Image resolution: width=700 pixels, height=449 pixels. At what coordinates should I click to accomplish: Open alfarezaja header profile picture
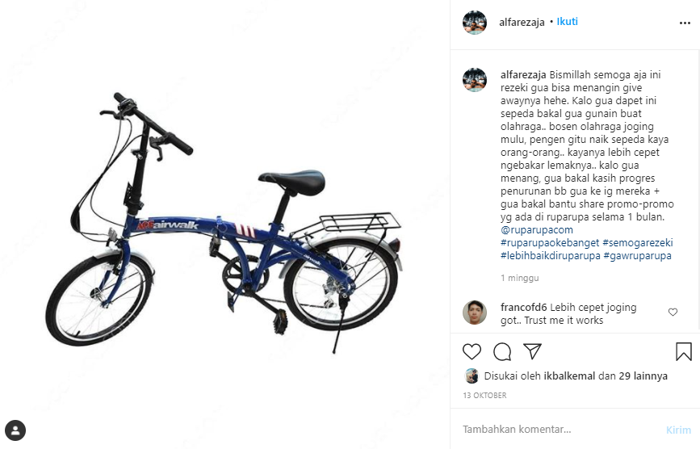pos(475,23)
